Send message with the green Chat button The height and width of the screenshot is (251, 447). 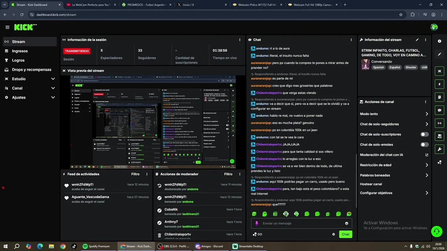tap(345, 234)
